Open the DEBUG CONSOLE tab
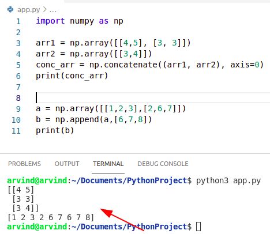 point(163,164)
